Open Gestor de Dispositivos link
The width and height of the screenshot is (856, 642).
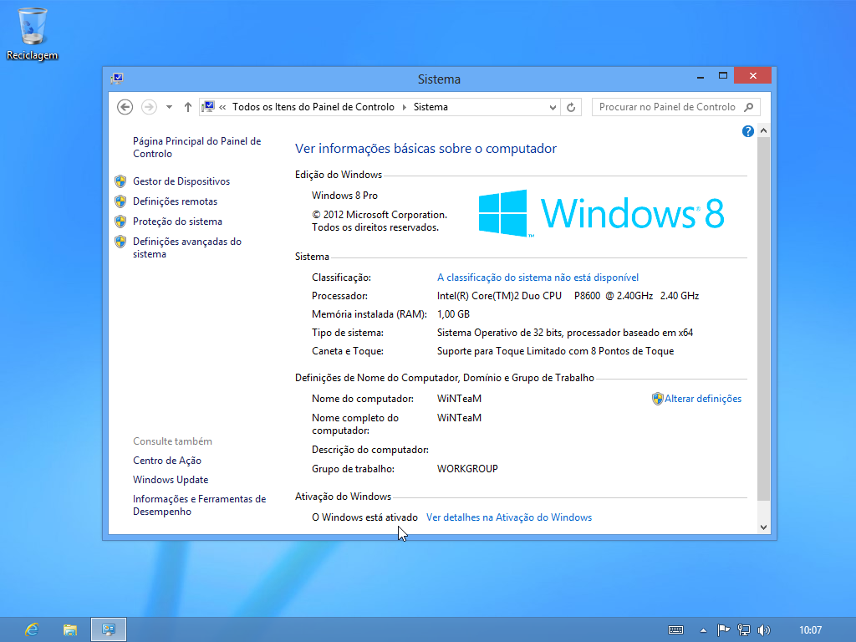coord(181,181)
